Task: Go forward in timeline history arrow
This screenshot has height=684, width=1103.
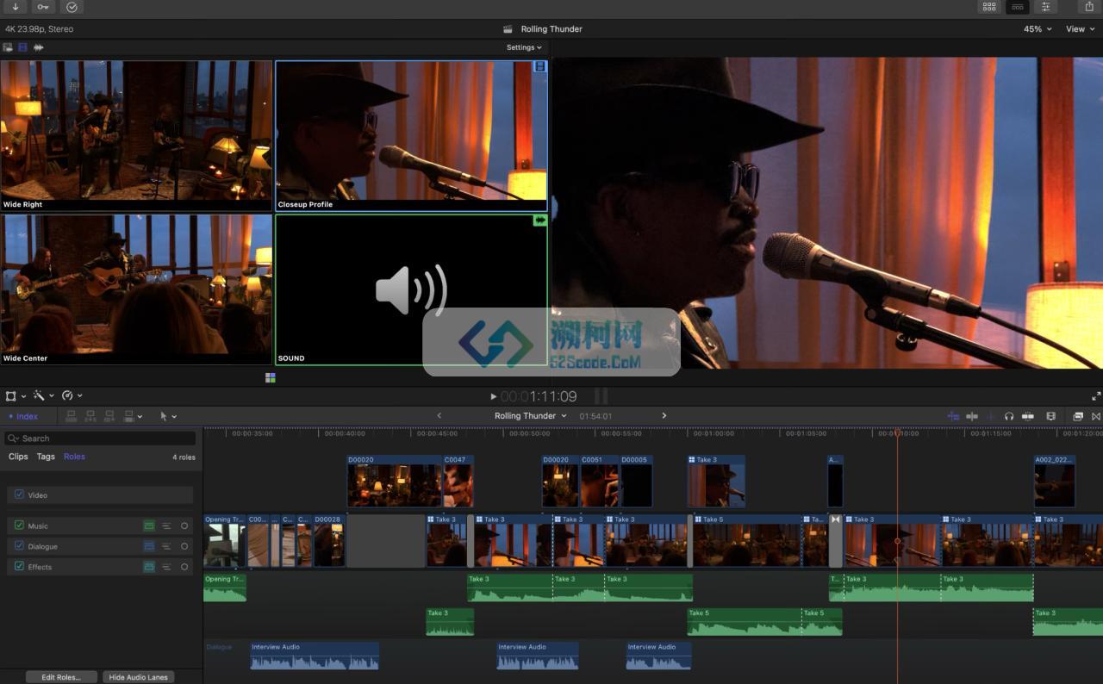Action: (x=664, y=416)
